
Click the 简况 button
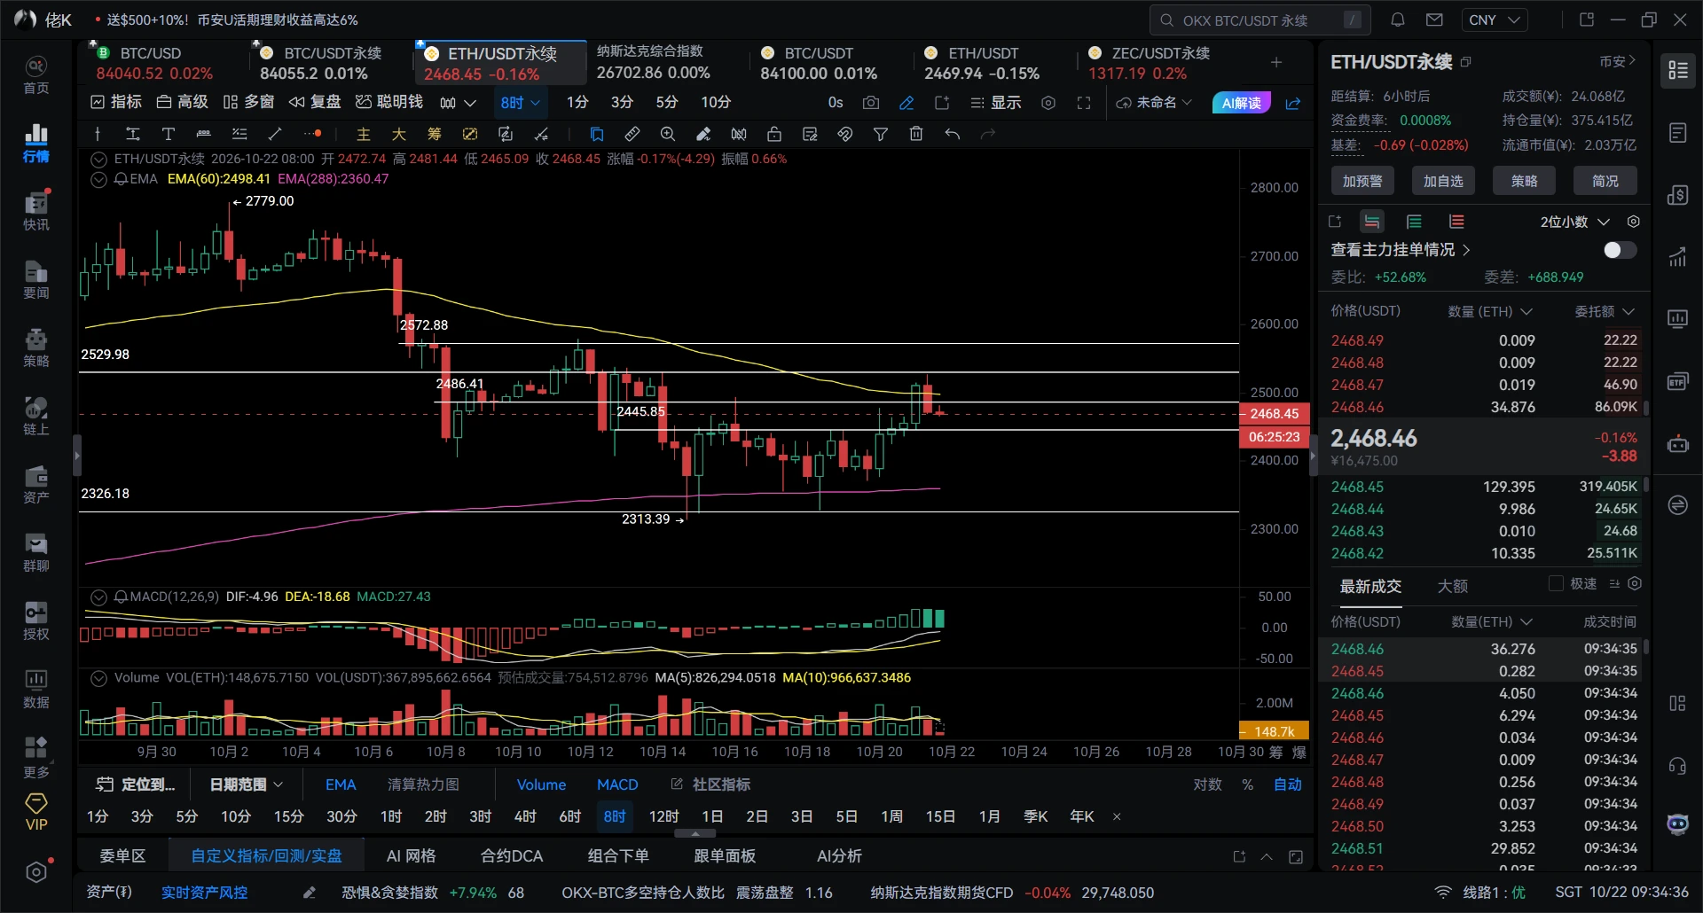click(1605, 181)
